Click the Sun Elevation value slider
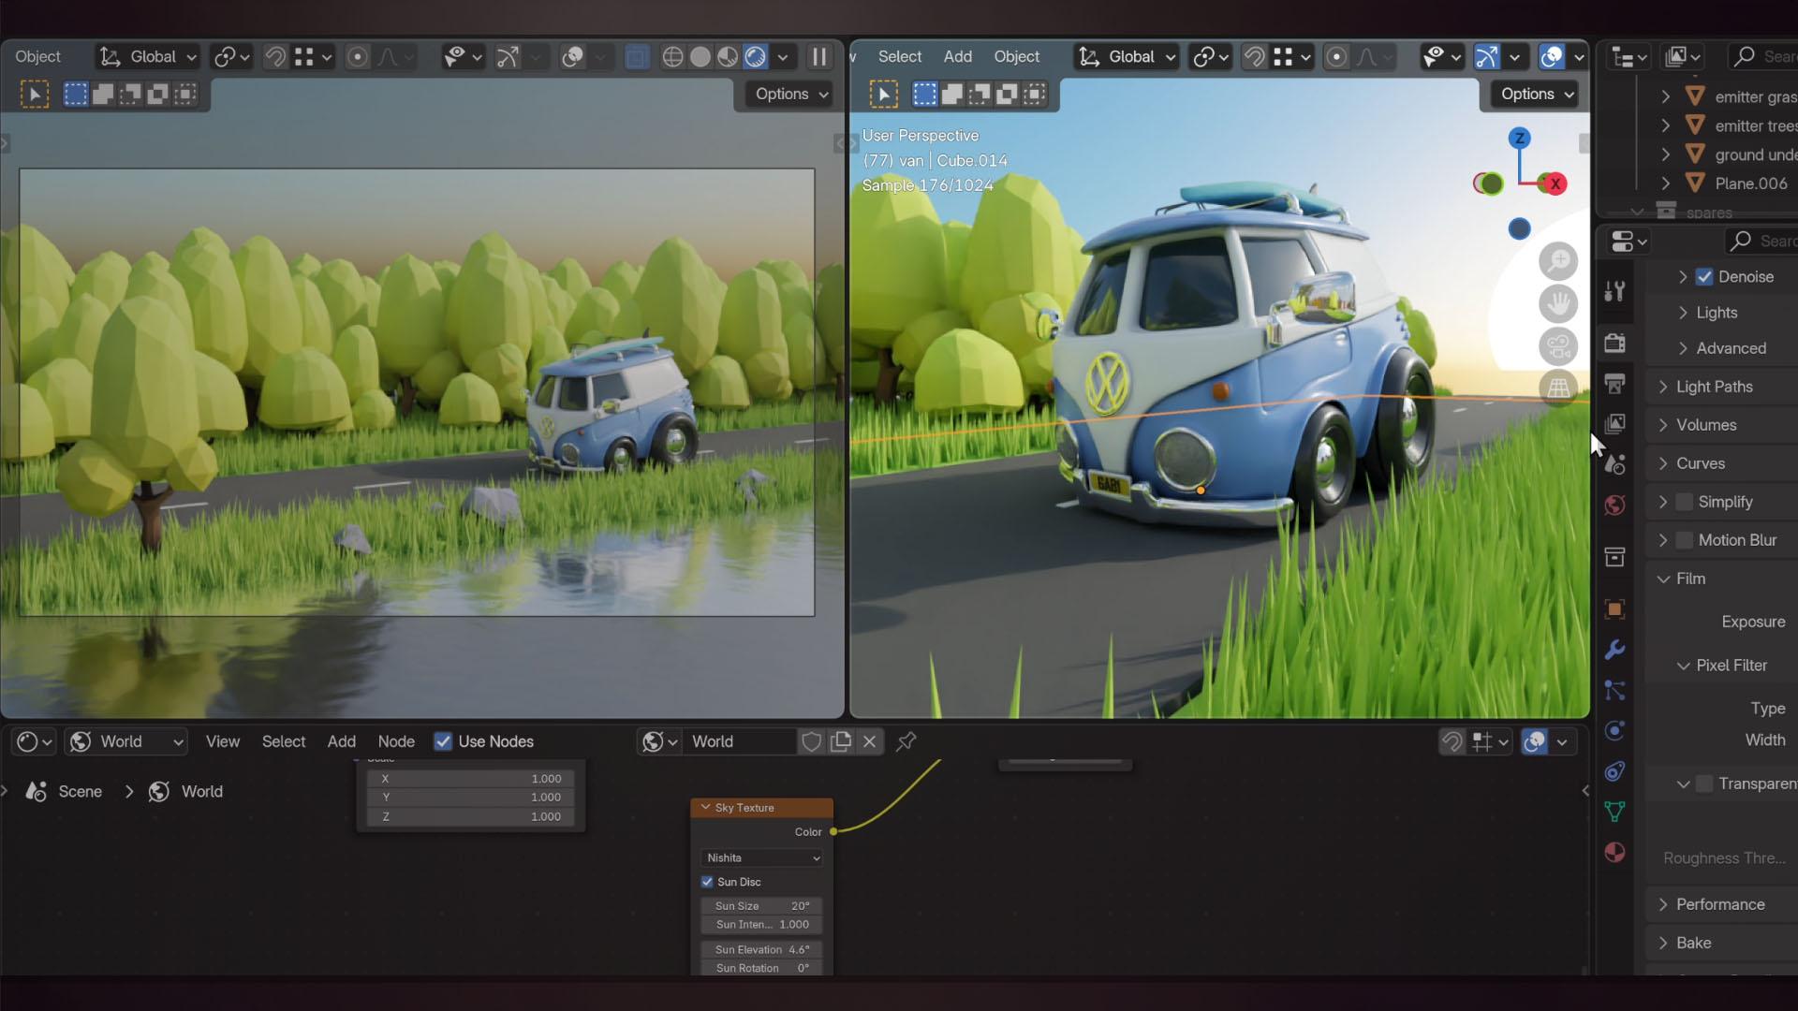The image size is (1798, 1011). (762, 949)
